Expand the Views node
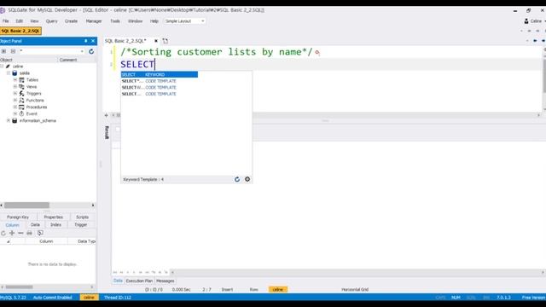546x307 pixels. [15, 87]
